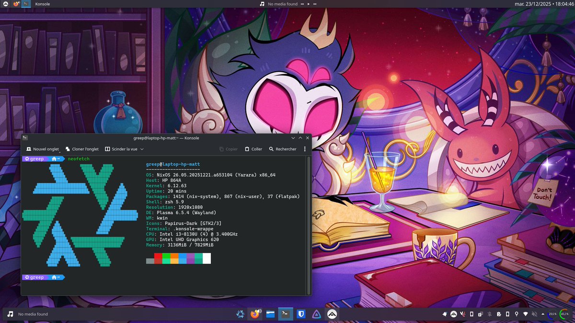Click the OS: NixOS 26.05 line

(211, 175)
